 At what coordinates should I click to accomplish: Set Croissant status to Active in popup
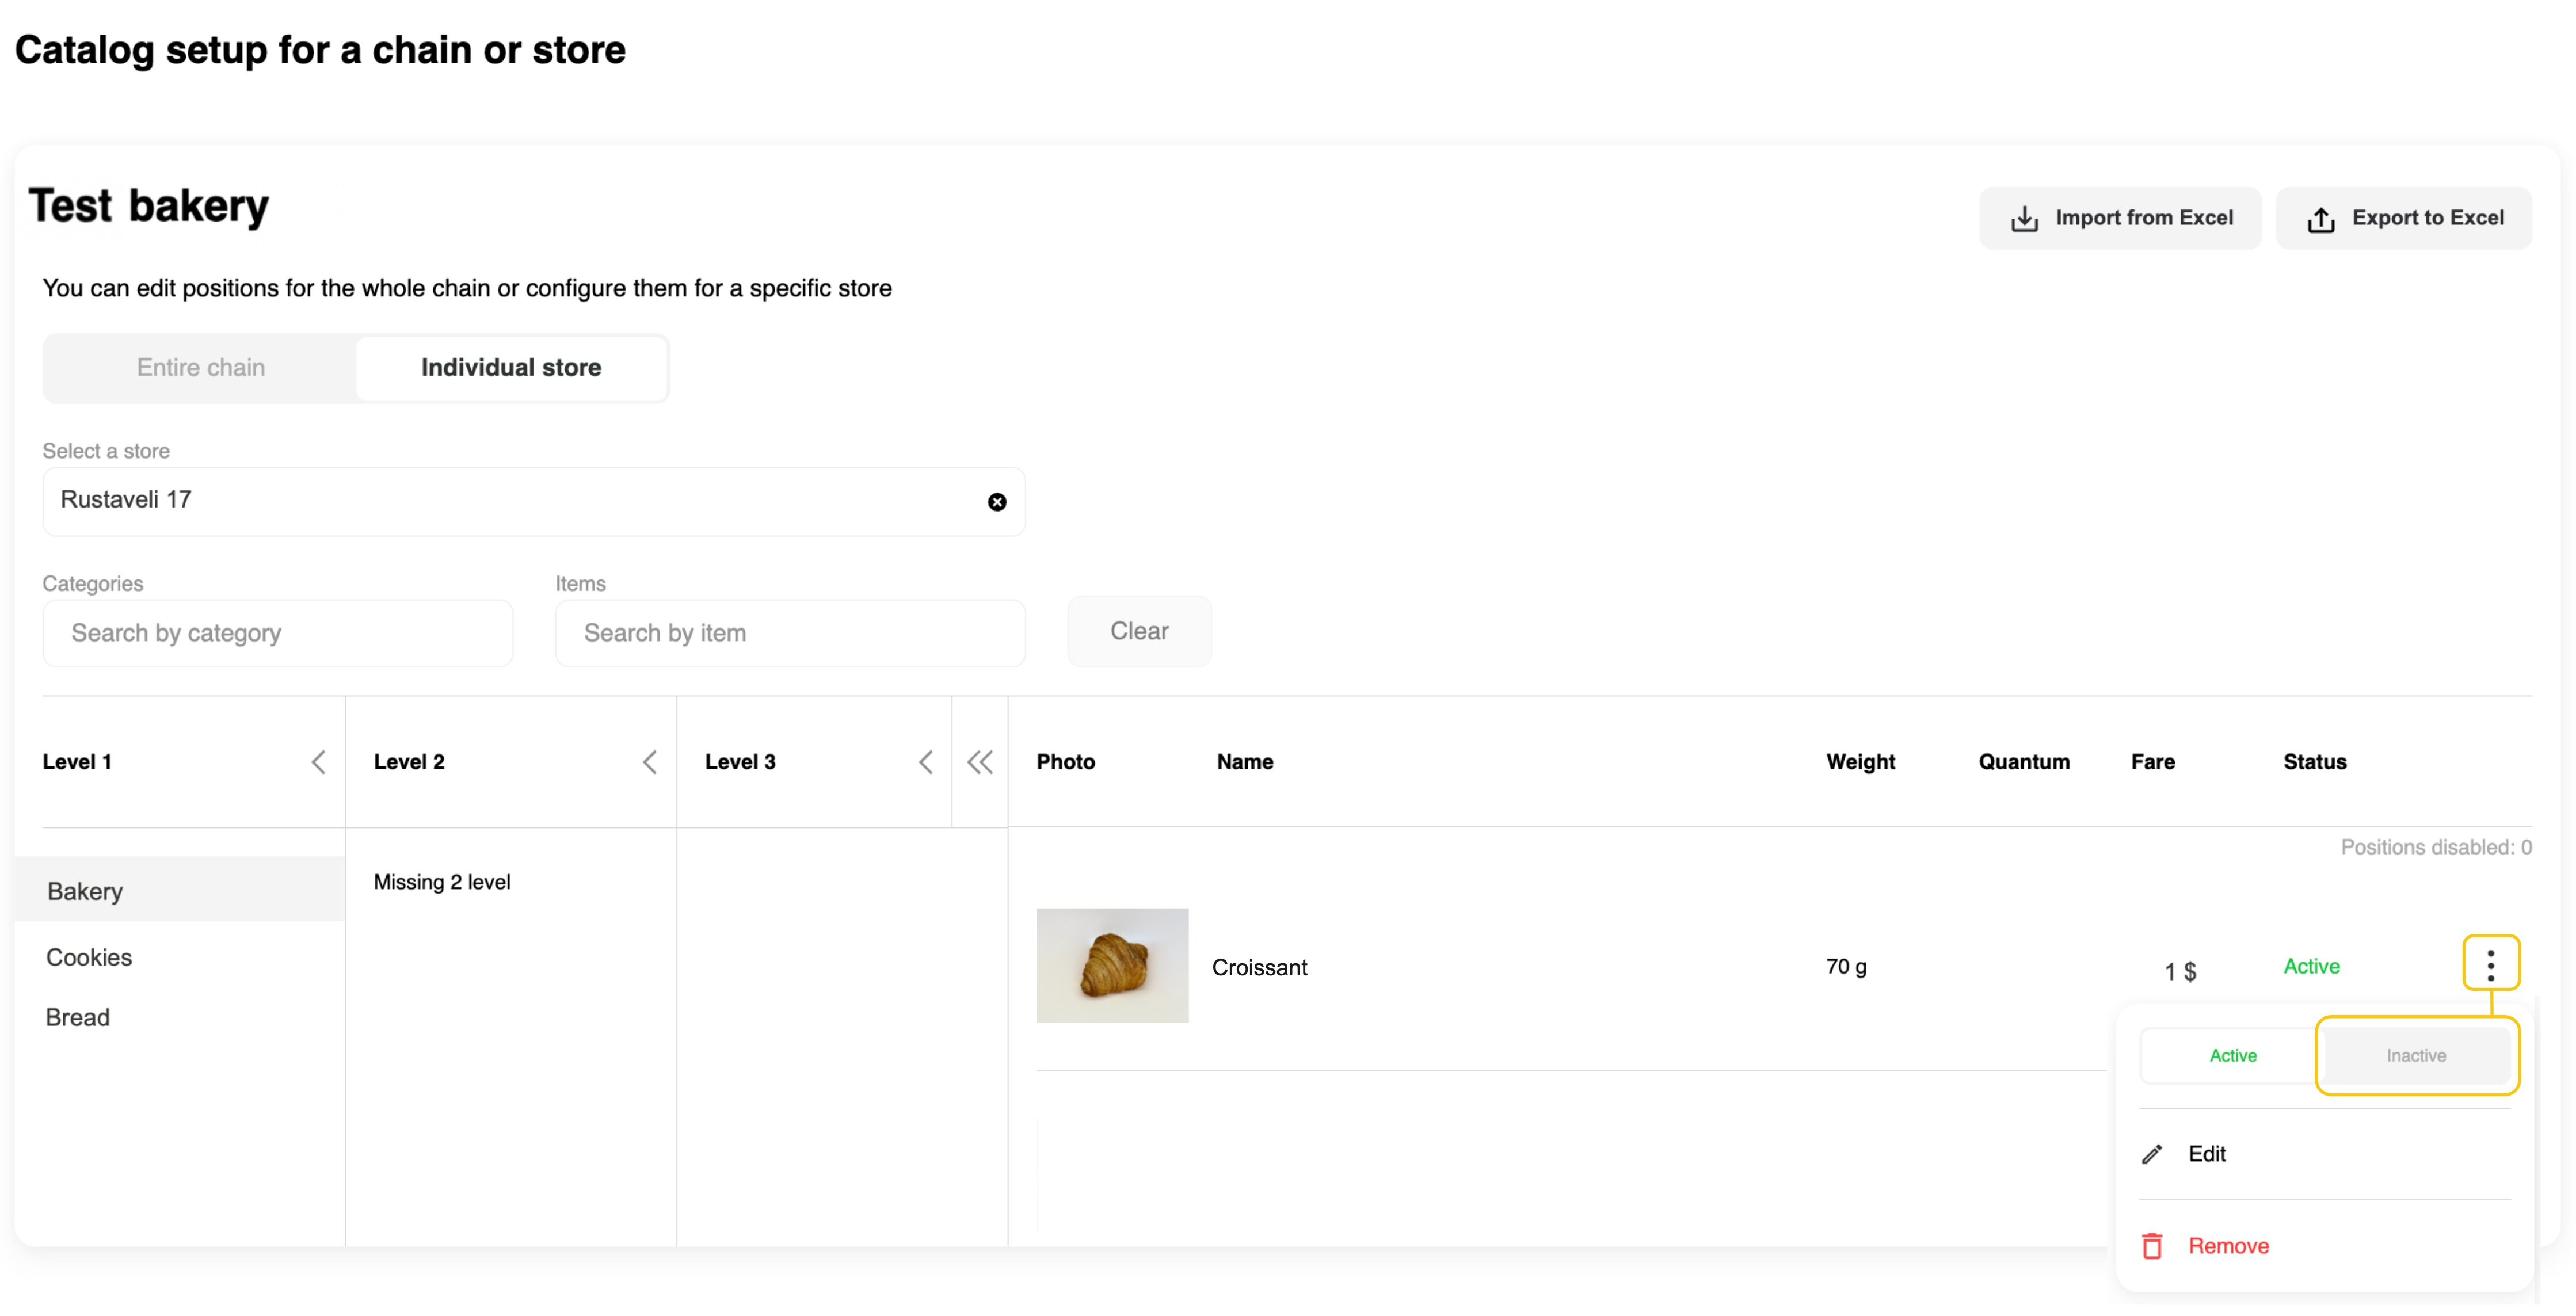click(x=2232, y=1056)
